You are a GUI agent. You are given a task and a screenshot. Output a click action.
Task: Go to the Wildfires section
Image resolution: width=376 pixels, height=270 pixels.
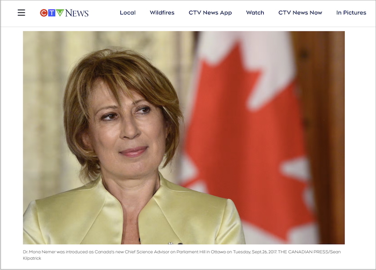162,12
